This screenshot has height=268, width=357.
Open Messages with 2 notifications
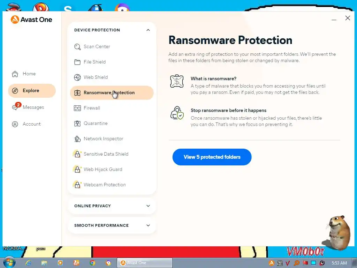(x=28, y=107)
